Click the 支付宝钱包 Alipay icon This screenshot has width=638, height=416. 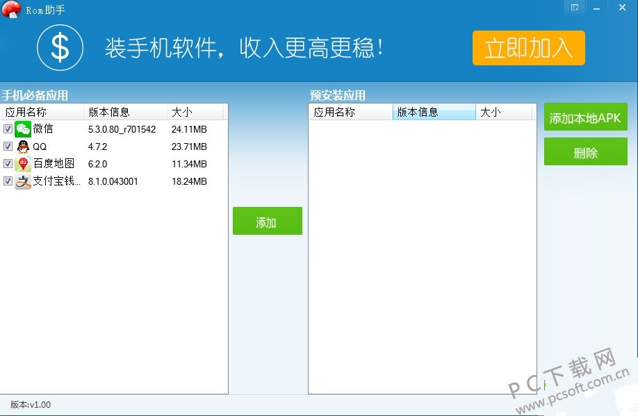(x=23, y=181)
